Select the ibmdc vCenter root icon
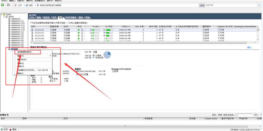 (x=4, y=15)
